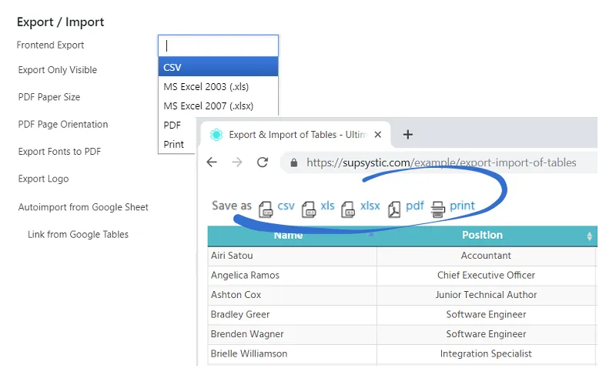Save table as csv link
Viewport: 616px width, 385px height.
click(x=286, y=206)
